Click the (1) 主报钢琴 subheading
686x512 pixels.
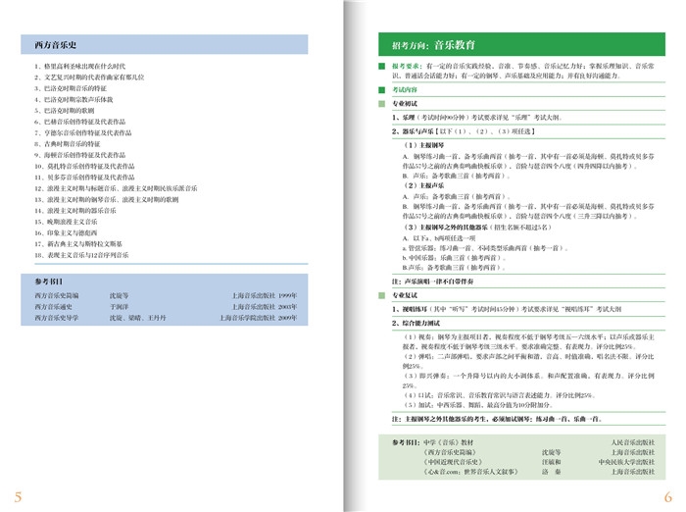(x=416, y=145)
